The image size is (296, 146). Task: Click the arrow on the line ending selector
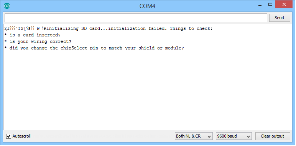tap(209, 136)
